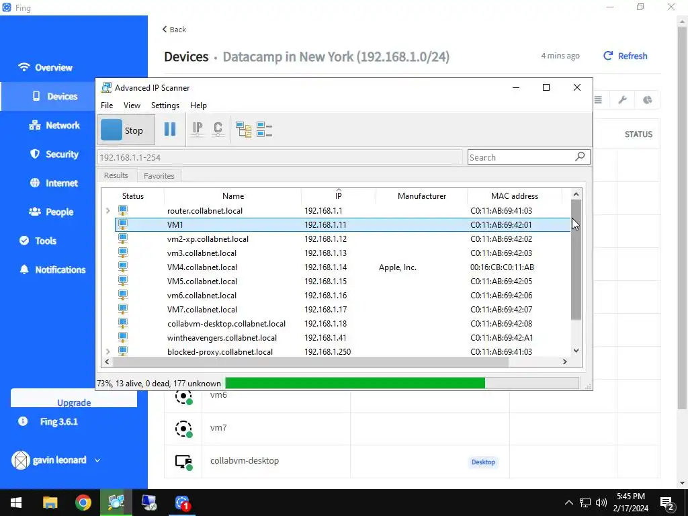Open the gavin leonard account dropdown
The height and width of the screenshot is (516, 688).
[x=56, y=460]
